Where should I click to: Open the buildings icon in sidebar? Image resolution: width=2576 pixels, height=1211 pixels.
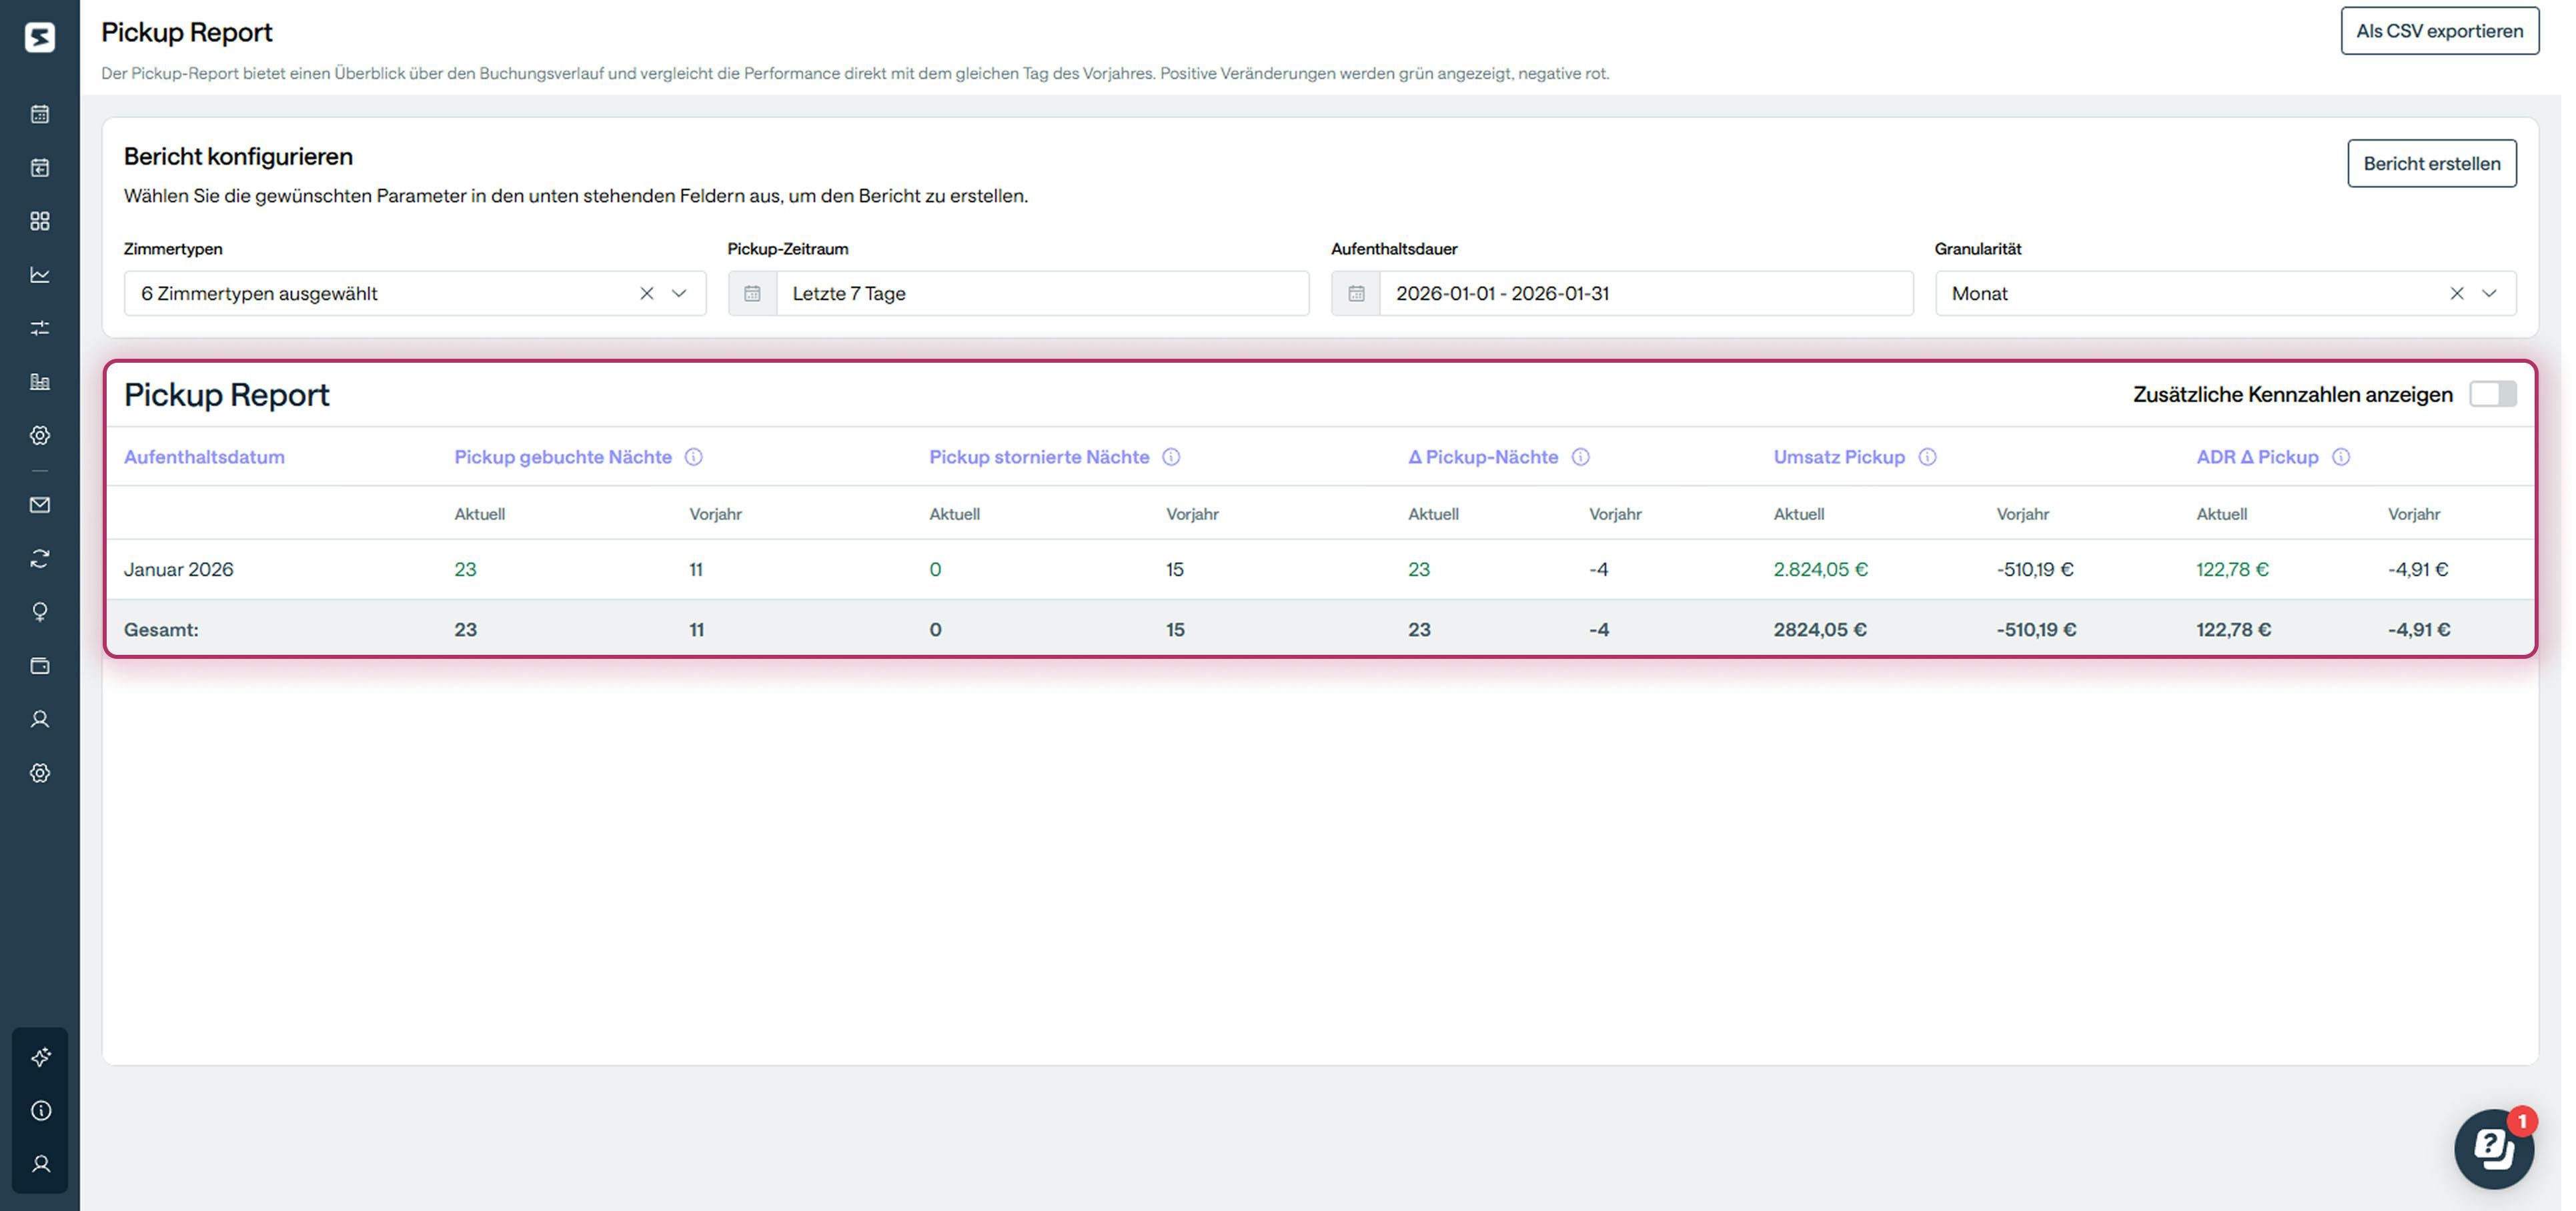click(40, 382)
